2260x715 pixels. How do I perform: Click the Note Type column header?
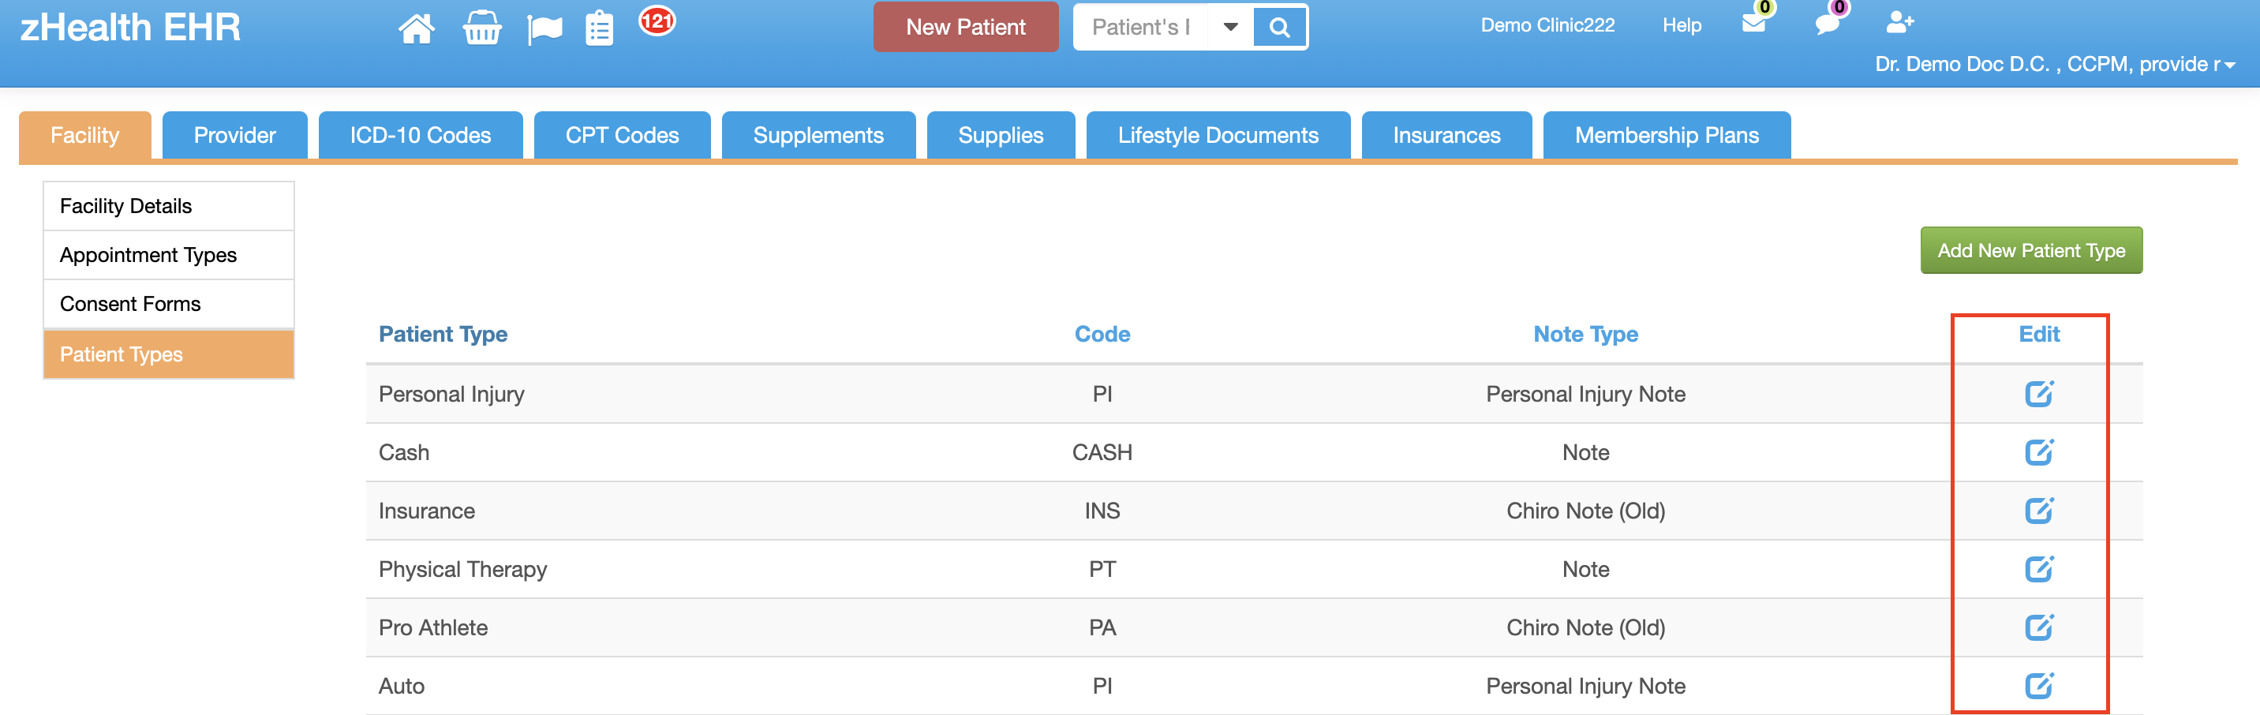(x=1585, y=335)
